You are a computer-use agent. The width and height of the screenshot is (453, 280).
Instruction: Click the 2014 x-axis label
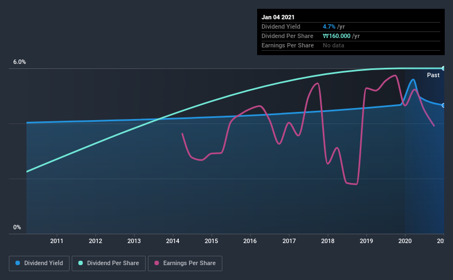(x=173, y=241)
